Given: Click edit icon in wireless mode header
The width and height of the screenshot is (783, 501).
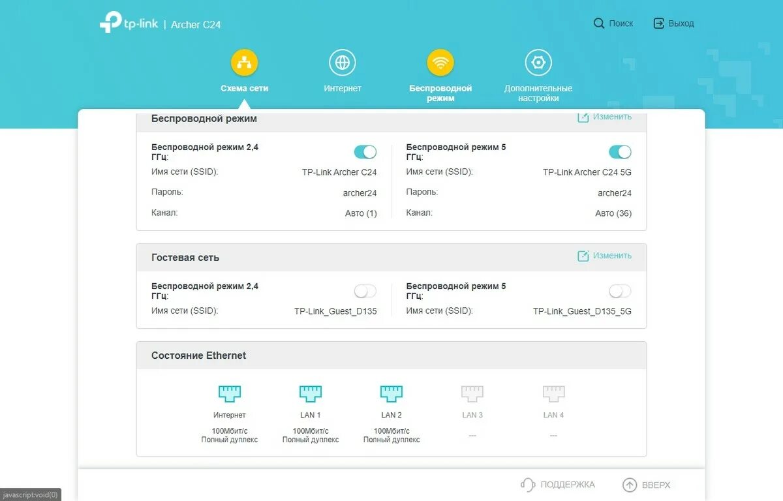Looking at the screenshot, I should 583,117.
